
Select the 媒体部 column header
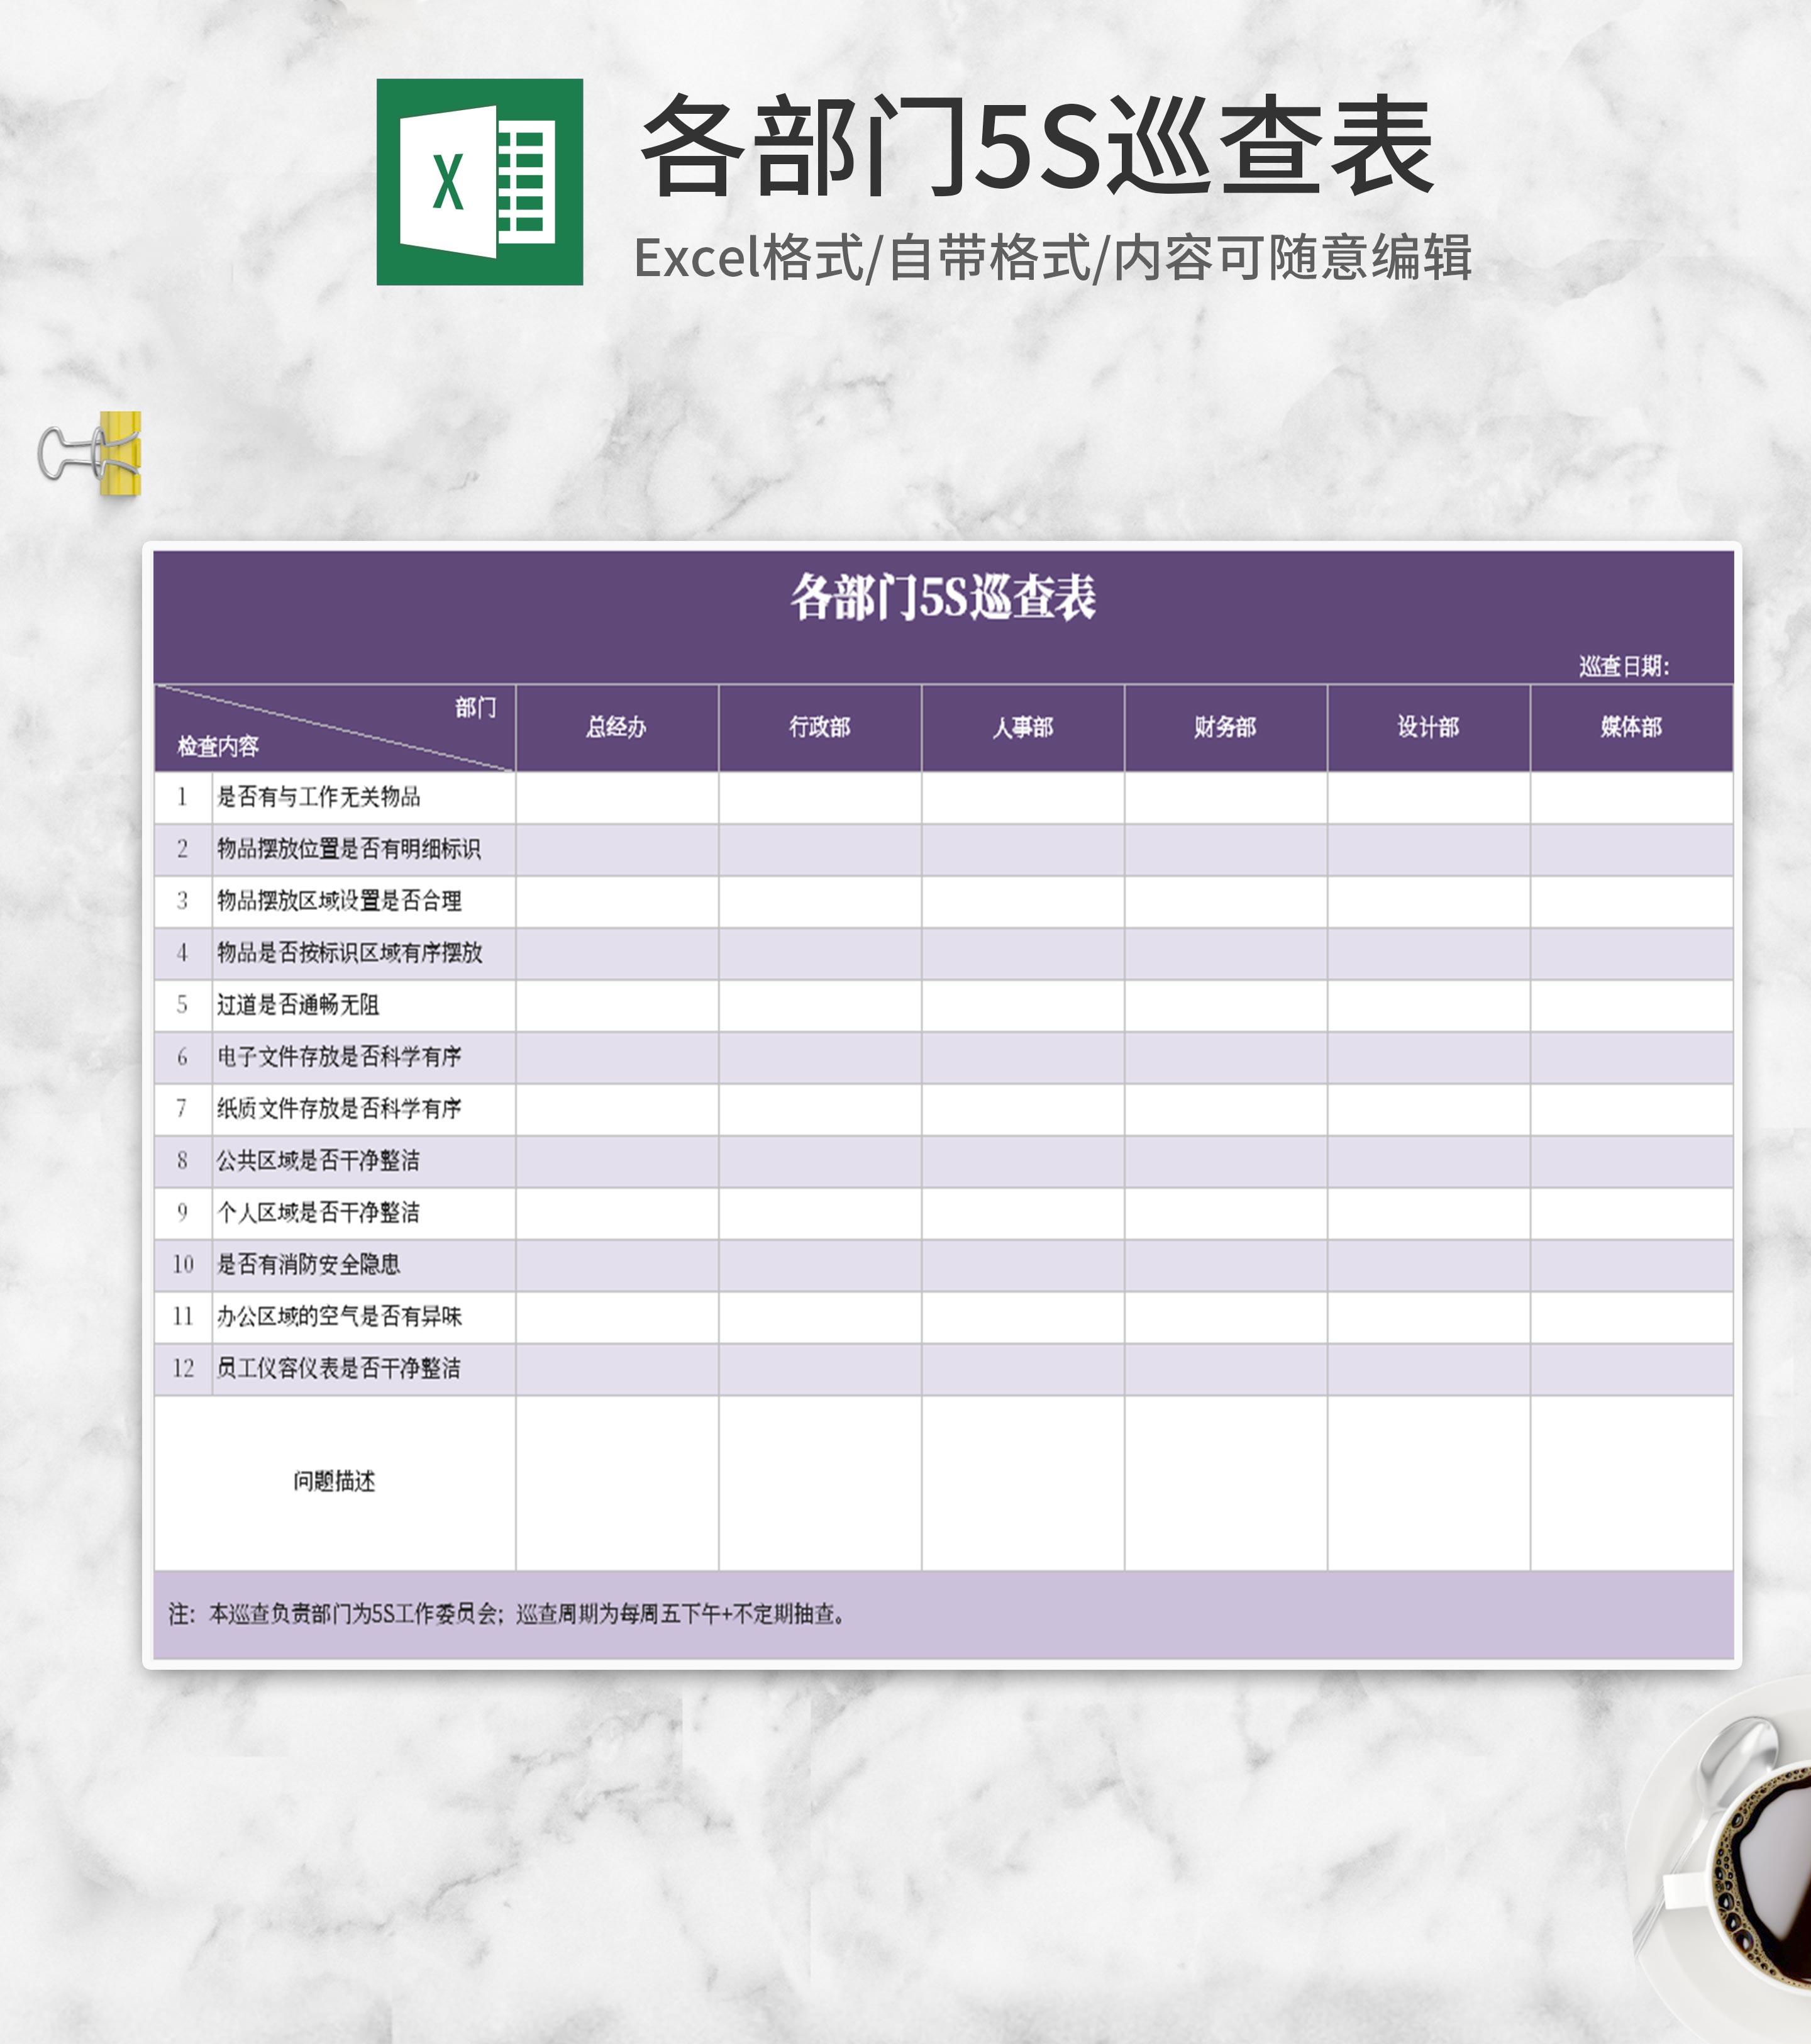pyautogui.click(x=1631, y=727)
